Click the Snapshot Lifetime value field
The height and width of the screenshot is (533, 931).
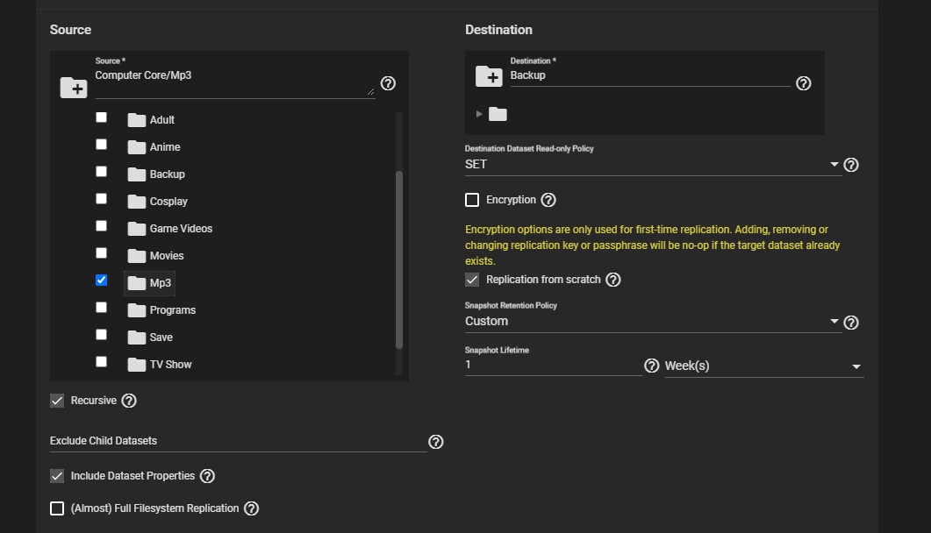[553, 366]
